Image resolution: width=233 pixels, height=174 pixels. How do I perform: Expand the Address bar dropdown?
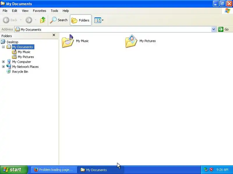[213, 29]
